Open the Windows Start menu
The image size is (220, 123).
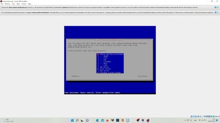click(72, 120)
